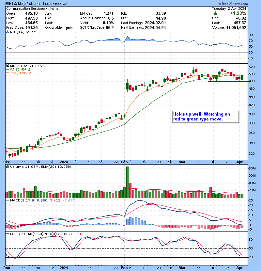Viewport: 261px width, 271px height.
Task: Click the High value 497.53
Action: pyautogui.click(x=31, y=18)
